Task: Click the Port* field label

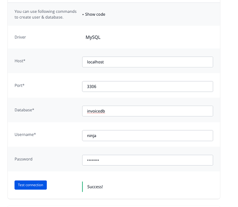Action: tap(19, 85)
